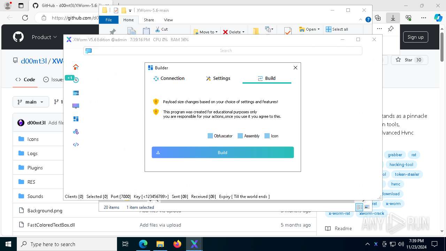The width and height of the screenshot is (446, 251).
Task: Close the Builder dialog
Action: [x=295, y=68]
